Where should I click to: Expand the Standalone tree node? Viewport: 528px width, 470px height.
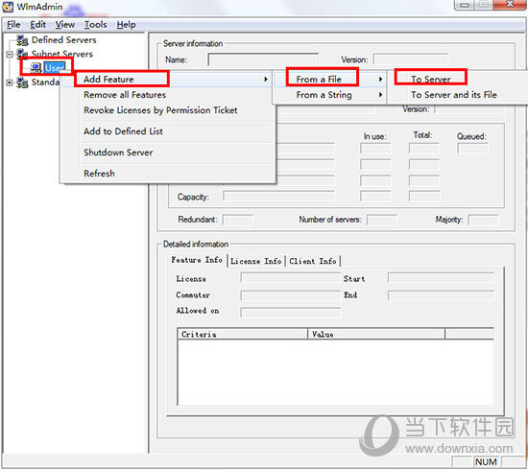[x=10, y=82]
